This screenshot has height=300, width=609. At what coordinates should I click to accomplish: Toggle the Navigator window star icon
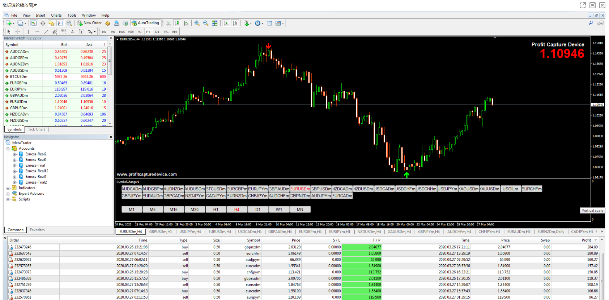click(51, 23)
